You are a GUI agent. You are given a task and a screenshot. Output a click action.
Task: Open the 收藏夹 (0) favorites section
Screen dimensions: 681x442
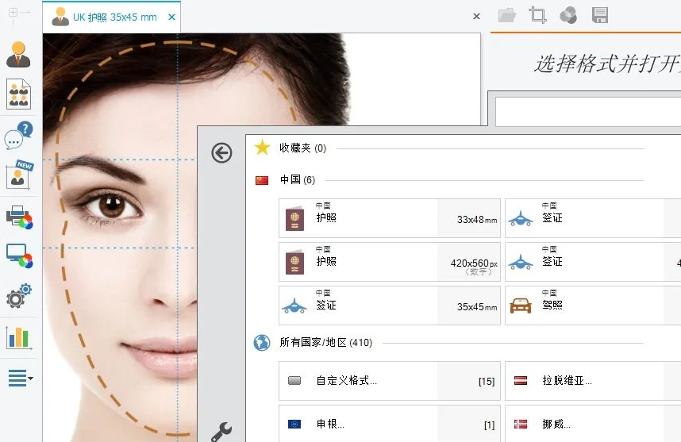(x=302, y=148)
